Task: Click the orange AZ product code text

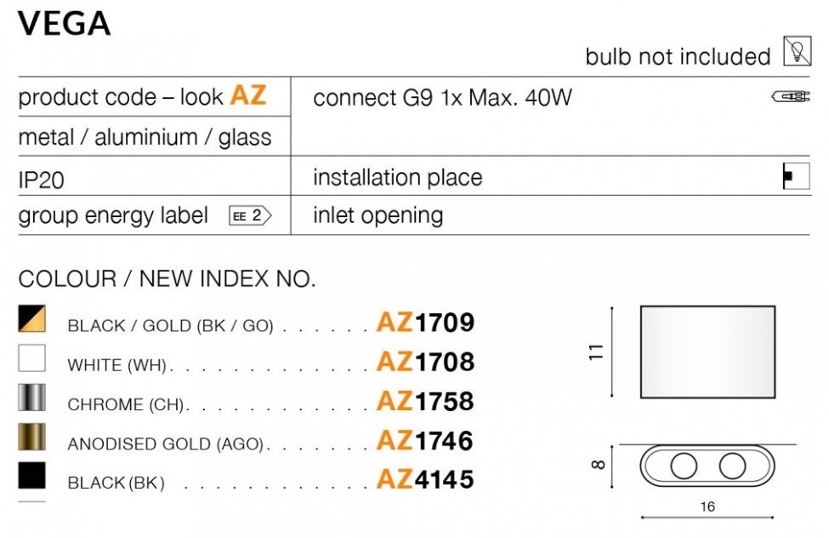Action: click(248, 95)
